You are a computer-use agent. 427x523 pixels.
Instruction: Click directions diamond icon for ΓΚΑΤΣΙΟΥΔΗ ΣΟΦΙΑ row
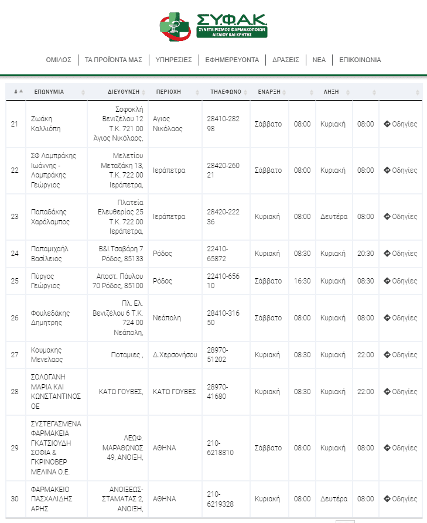point(387,448)
